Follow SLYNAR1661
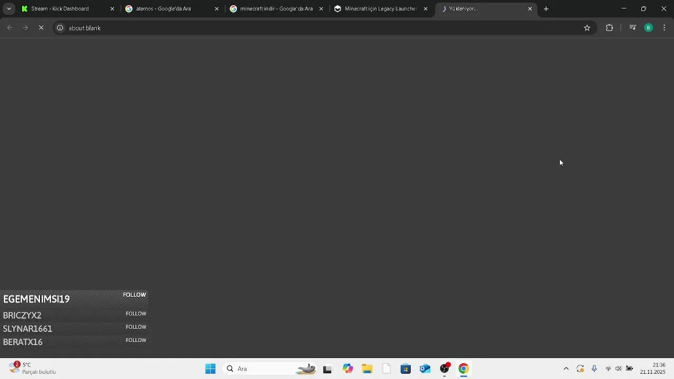The image size is (674, 379). pyautogui.click(x=136, y=327)
